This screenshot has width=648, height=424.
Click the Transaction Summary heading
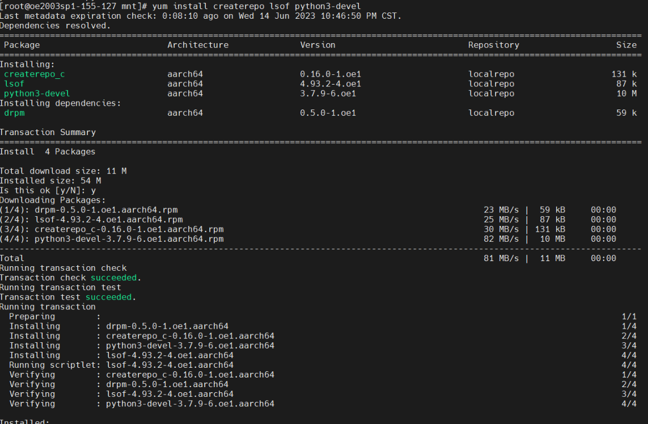[x=48, y=132]
